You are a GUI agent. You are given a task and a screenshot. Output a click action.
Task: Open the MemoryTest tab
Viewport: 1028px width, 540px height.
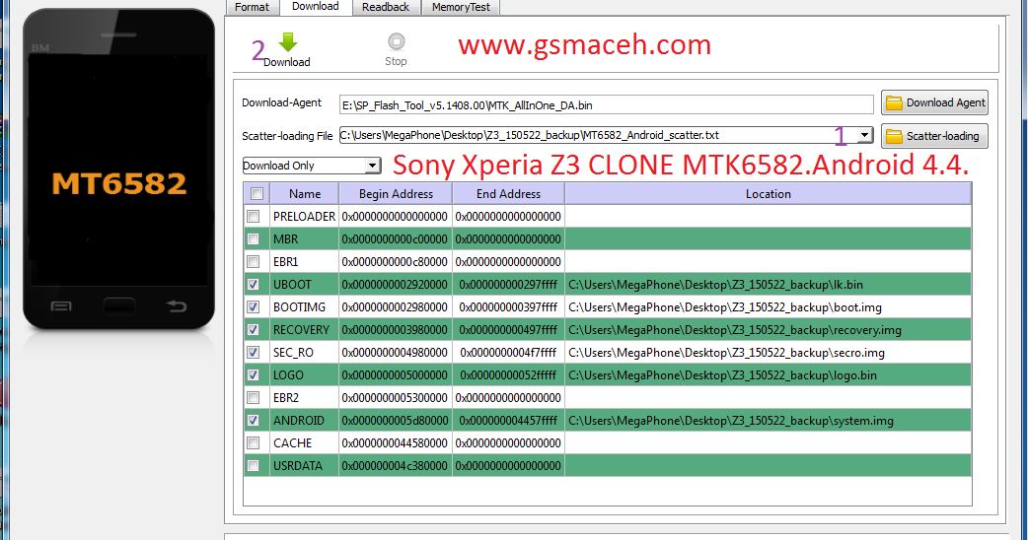461,7
